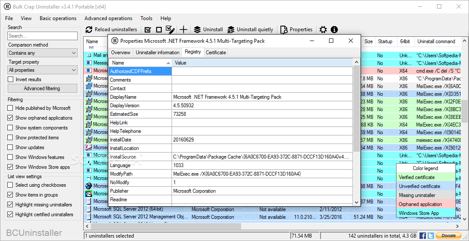Switch to the Certificate tab
The height and width of the screenshot is (241, 469).
pos(216,53)
